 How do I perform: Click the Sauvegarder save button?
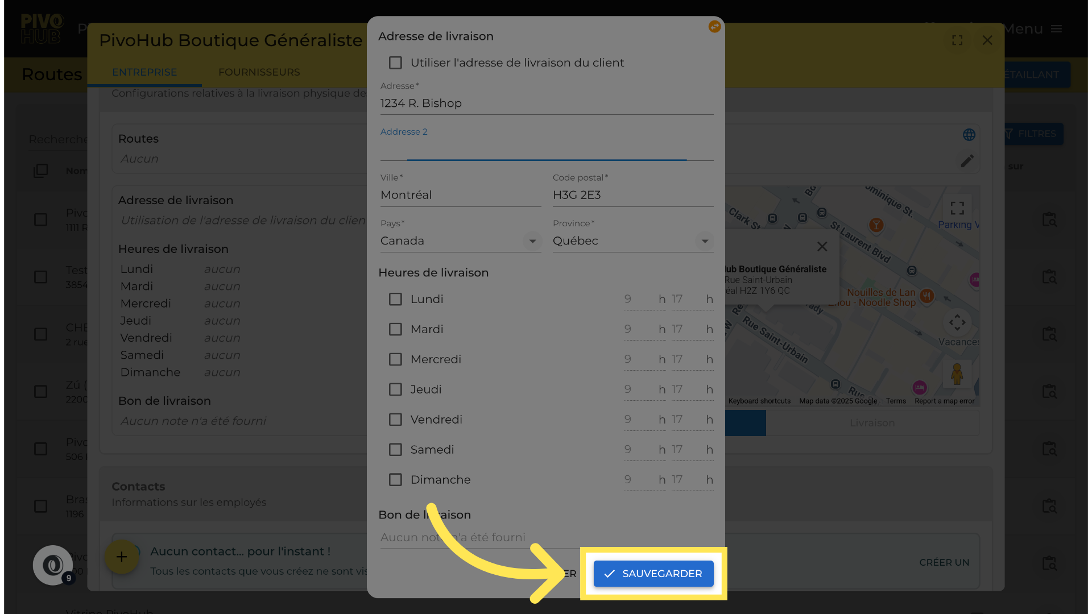[653, 574]
